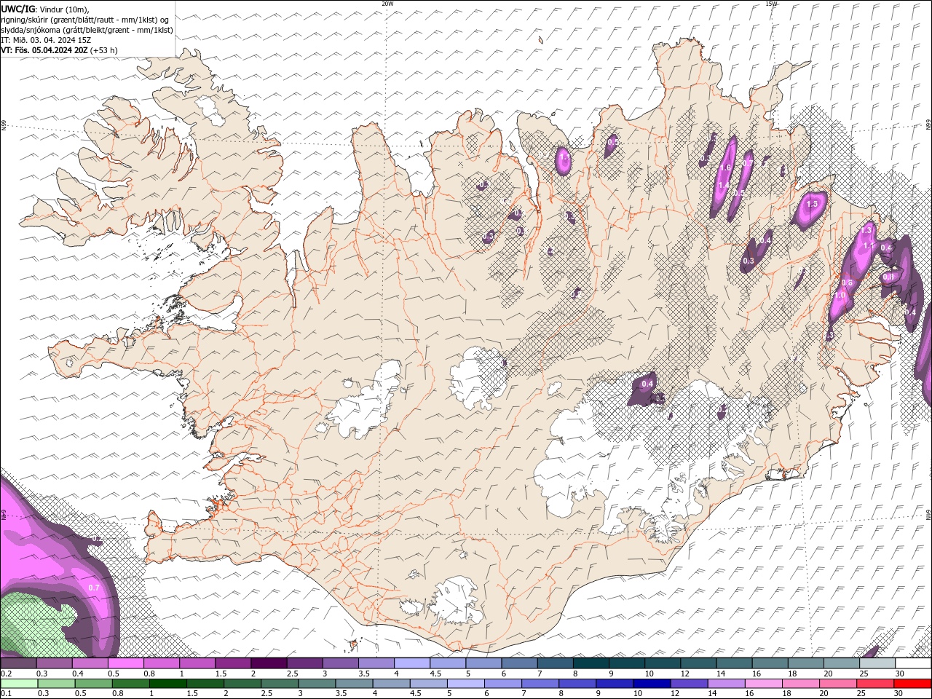Pick the bright magenta 0.5–0.8 swatch, upper legend
Screen dimensions: 932x699
126,663
